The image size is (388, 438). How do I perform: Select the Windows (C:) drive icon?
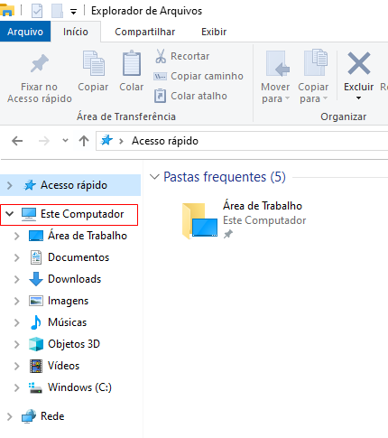[35, 387]
